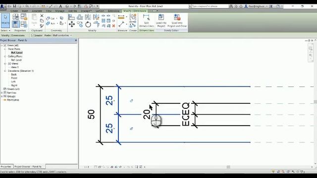This screenshot has width=317, height=178.
Task: Open the Back elevation view
Action: pyautogui.click(x=14, y=75)
